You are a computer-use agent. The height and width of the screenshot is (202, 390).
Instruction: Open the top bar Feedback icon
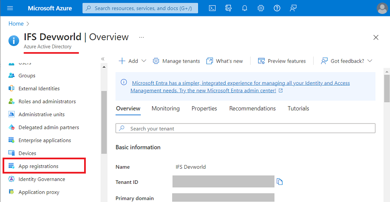point(293,8)
